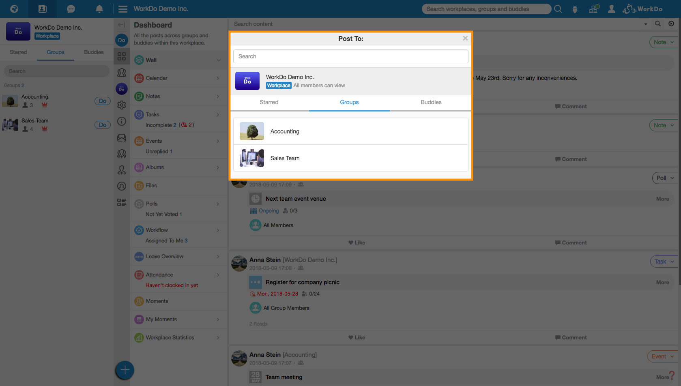Click the Tasks tool icon
Screen dimensions: 681x386
coord(139,115)
